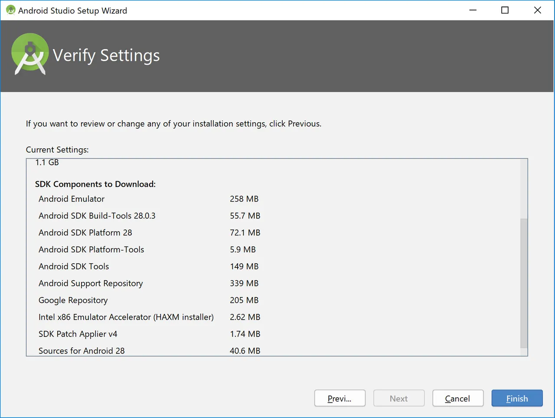Click the Finish button

517,398
